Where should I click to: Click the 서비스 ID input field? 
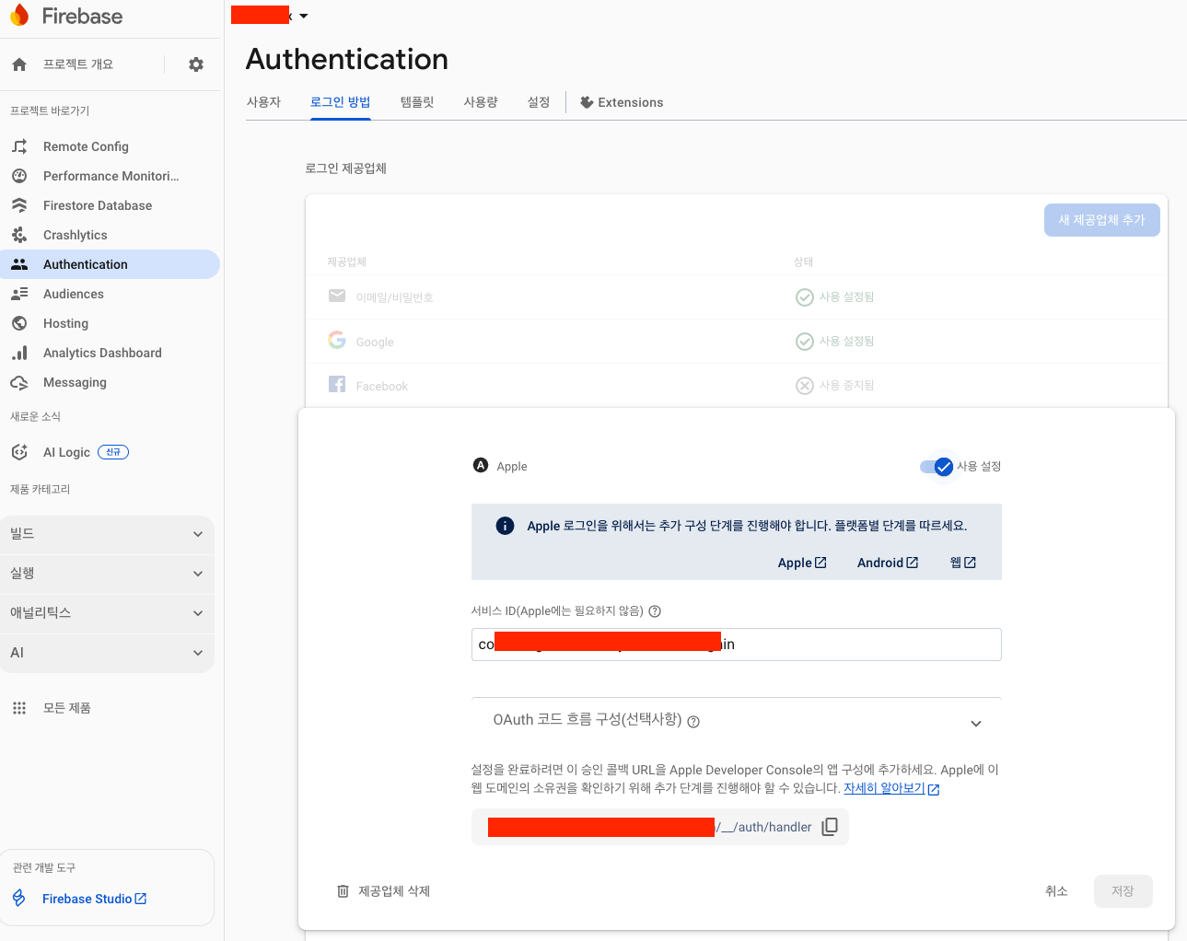tap(736, 645)
